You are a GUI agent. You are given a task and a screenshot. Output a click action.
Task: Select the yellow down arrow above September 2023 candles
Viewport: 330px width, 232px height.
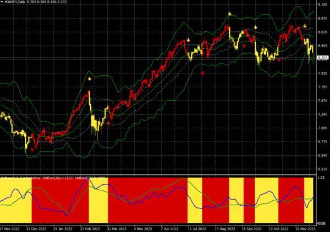[256, 27]
